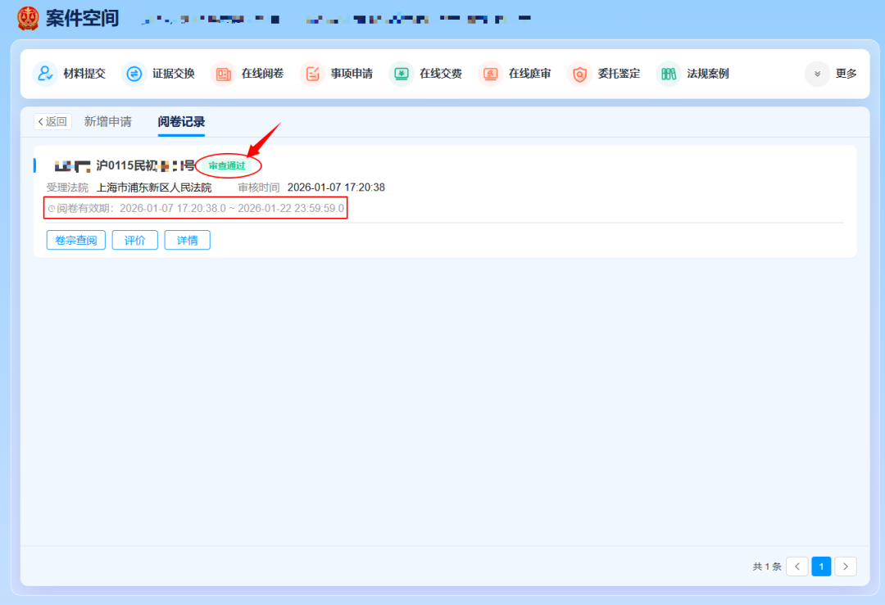The width and height of the screenshot is (885, 605).
Task: Click the 事项申请 icon
Action: [312, 74]
